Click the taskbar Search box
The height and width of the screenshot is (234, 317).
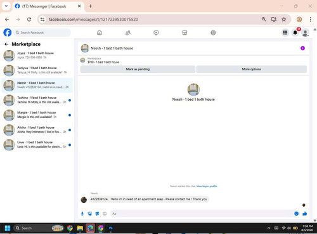click(x=39, y=228)
